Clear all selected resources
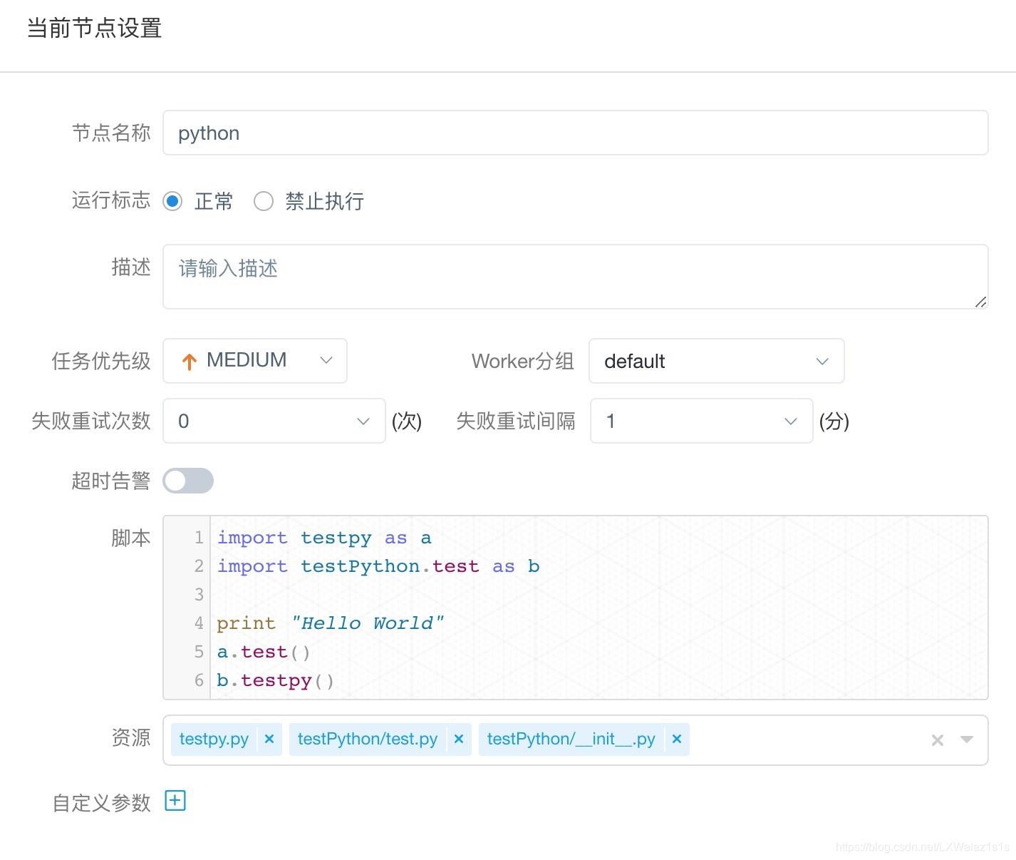The image size is (1016, 860). pos(938,740)
